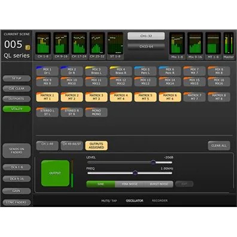Assign oscillator to MIX 6 Perc R
The width and height of the screenshot is (237, 237).
click(170, 71)
